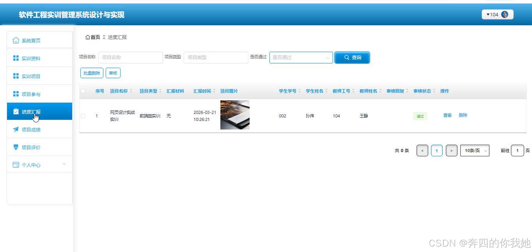Click the clipboard icon beside 进度汇报
This screenshot has height=252, width=532.
(16, 112)
